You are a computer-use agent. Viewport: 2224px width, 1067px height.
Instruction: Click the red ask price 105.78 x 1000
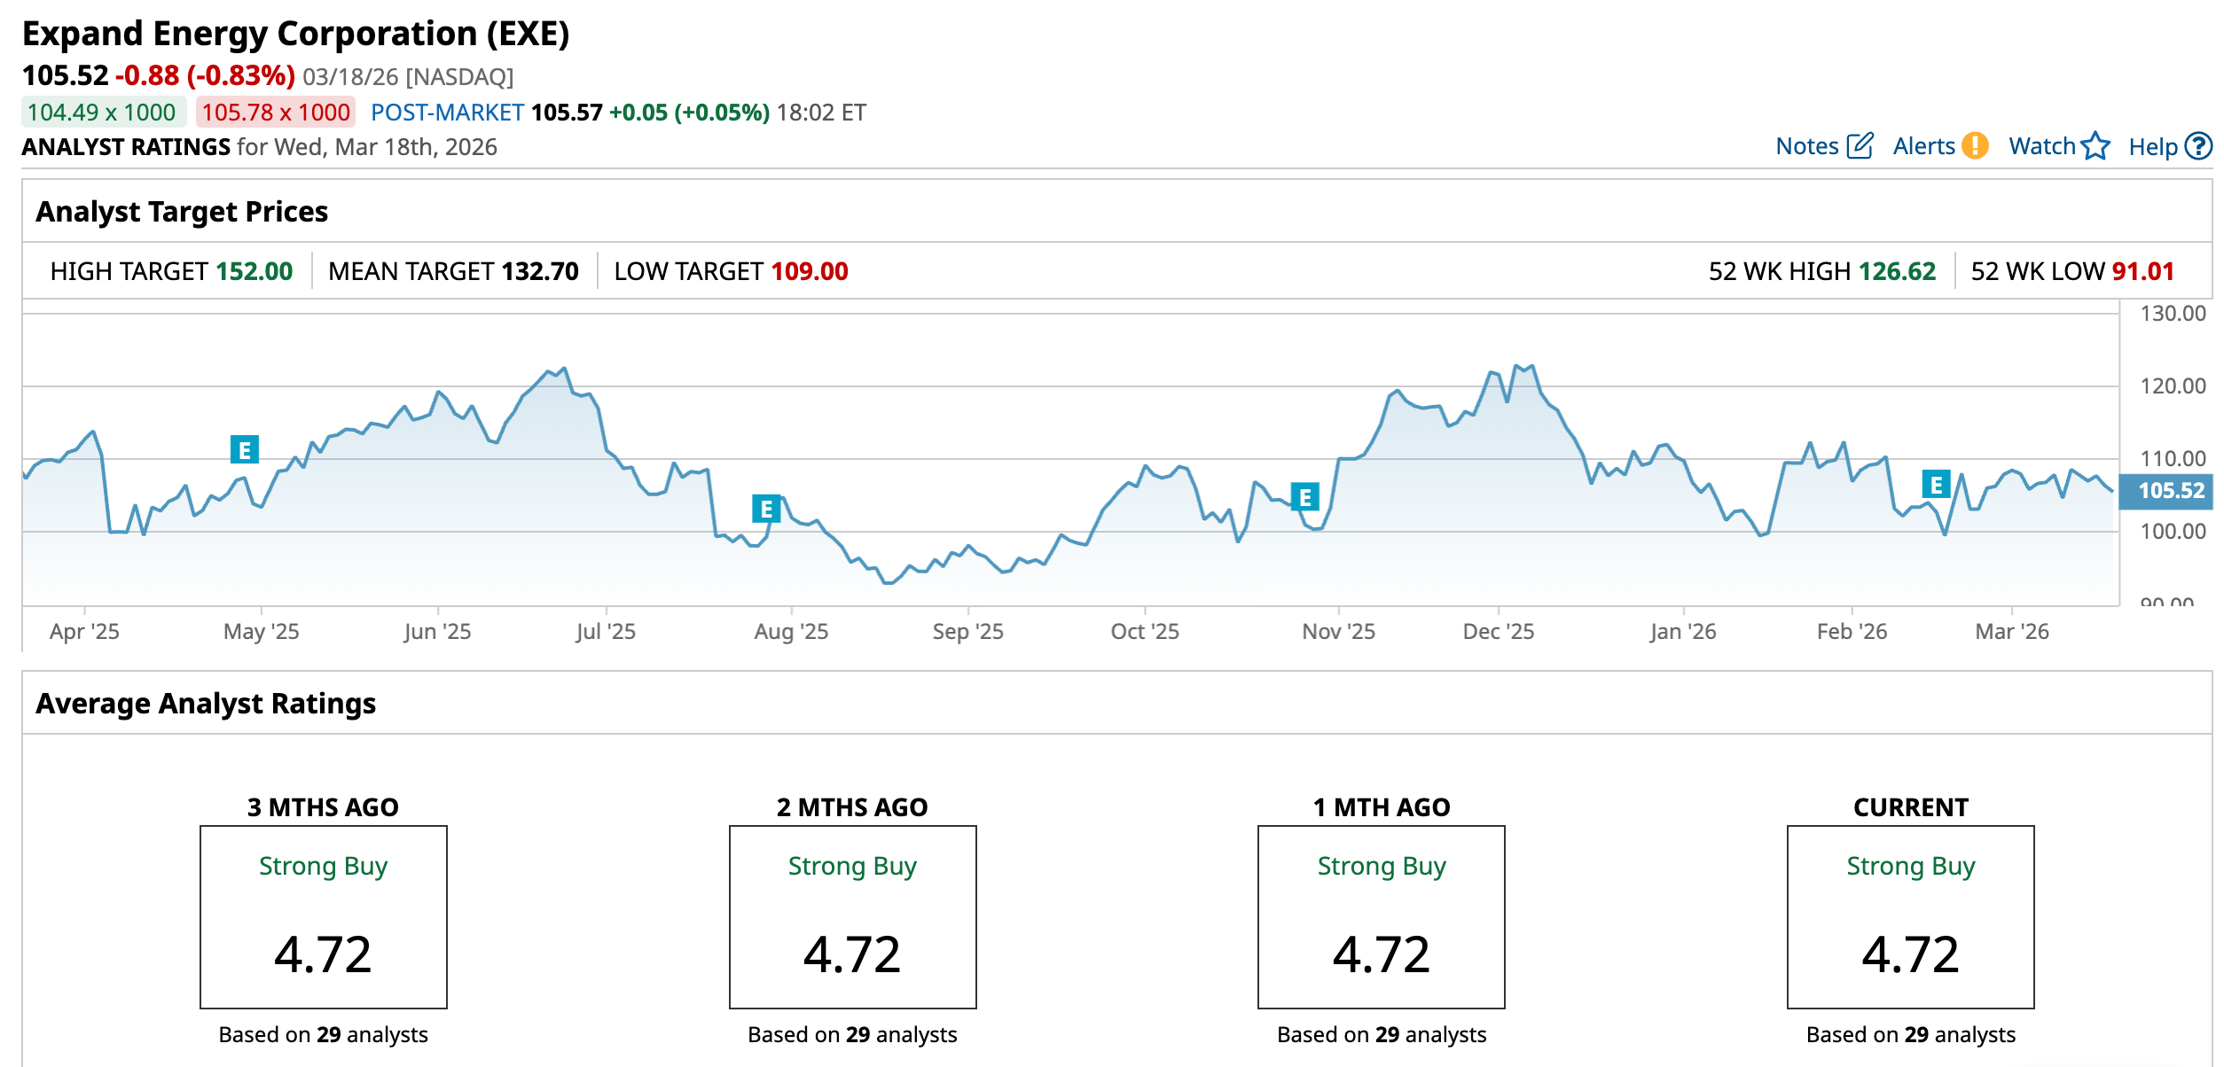(276, 113)
